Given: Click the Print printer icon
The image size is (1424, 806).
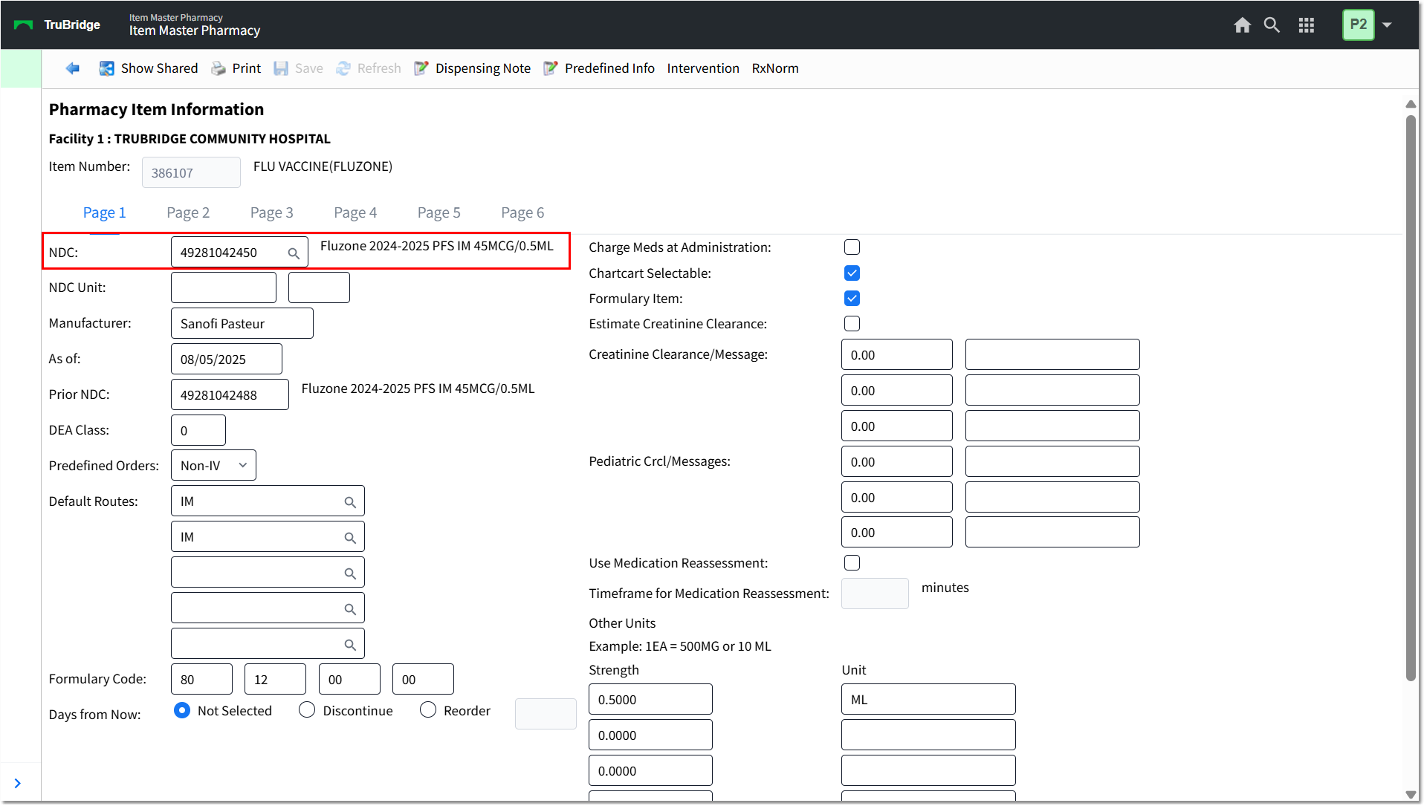Looking at the screenshot, I should (x=219, y=68).
